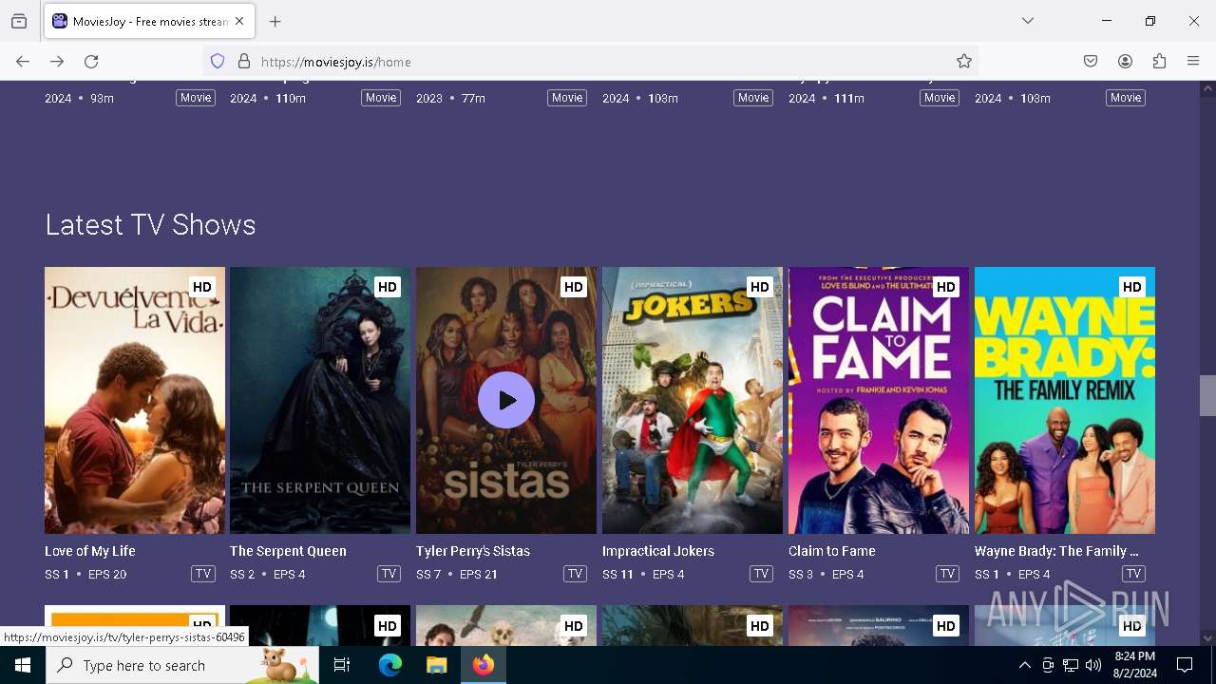Click Movie badge beside 2024 93m
Image resolution: width=1216 pixels, height=684 pixels.
click(x=196, y=98)
